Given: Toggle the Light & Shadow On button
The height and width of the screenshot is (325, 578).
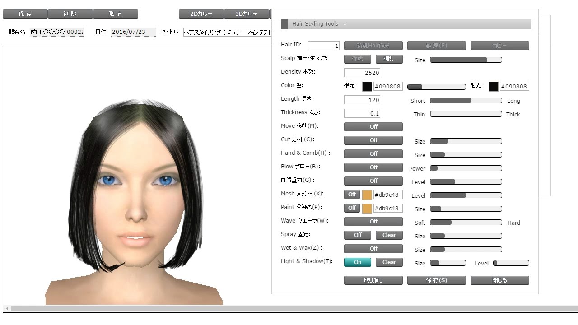Looking at the screenshot, I should coord(357,262).
